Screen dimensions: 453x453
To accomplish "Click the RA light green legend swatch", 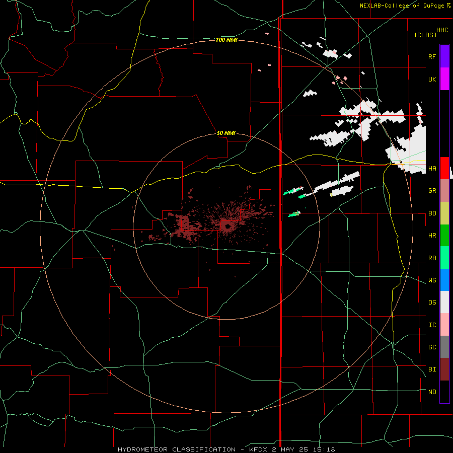I will 444,258.
